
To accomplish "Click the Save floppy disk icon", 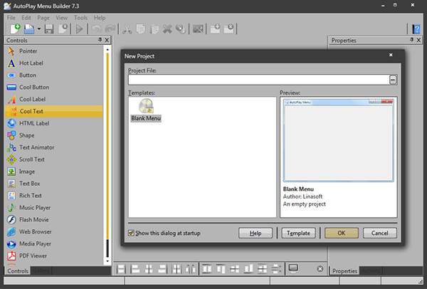I will [x=49, y=29].
